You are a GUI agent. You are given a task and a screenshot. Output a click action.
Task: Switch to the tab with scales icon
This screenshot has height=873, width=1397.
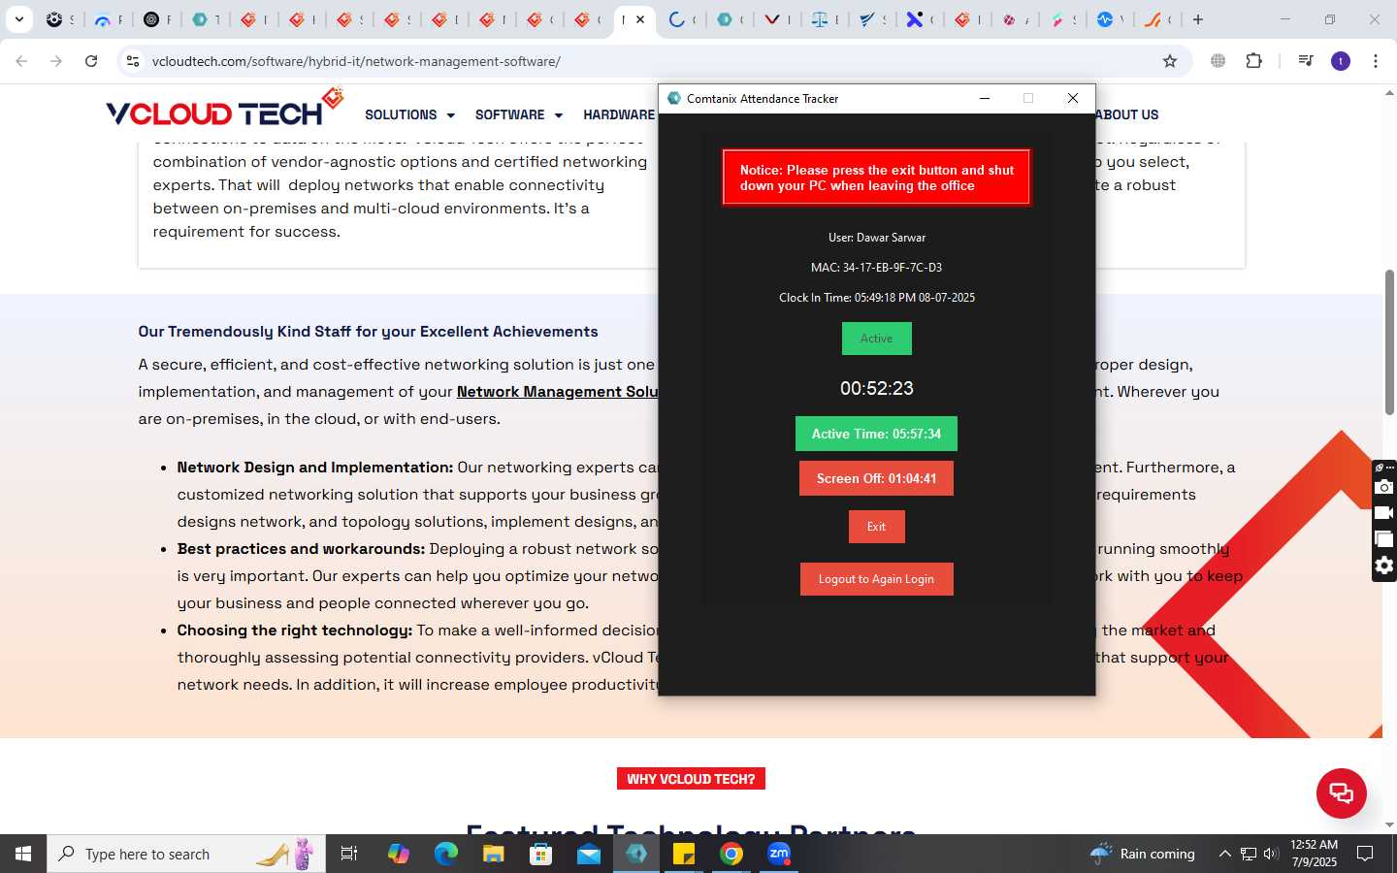pyautogui.click(x=825, y=19)
